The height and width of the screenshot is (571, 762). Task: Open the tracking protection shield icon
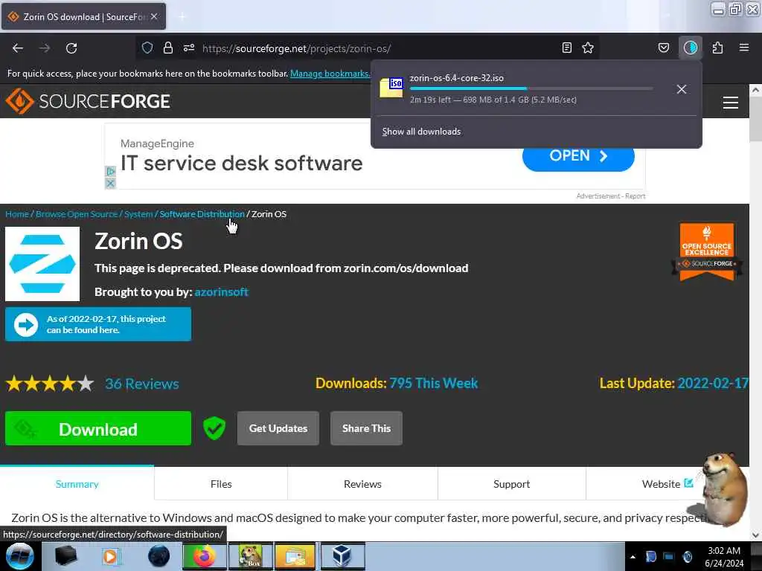(147, 48)
